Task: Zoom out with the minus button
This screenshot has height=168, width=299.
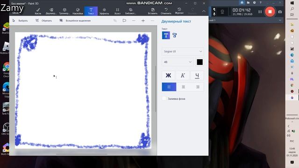Action: (134, 21)
